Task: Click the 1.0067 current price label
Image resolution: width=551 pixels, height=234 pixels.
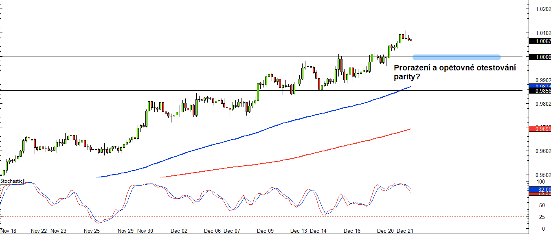Action: tap(540, 41)
